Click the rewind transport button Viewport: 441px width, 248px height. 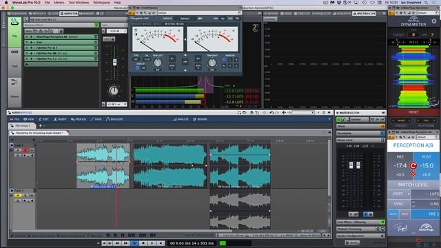(x=118, y=243)
